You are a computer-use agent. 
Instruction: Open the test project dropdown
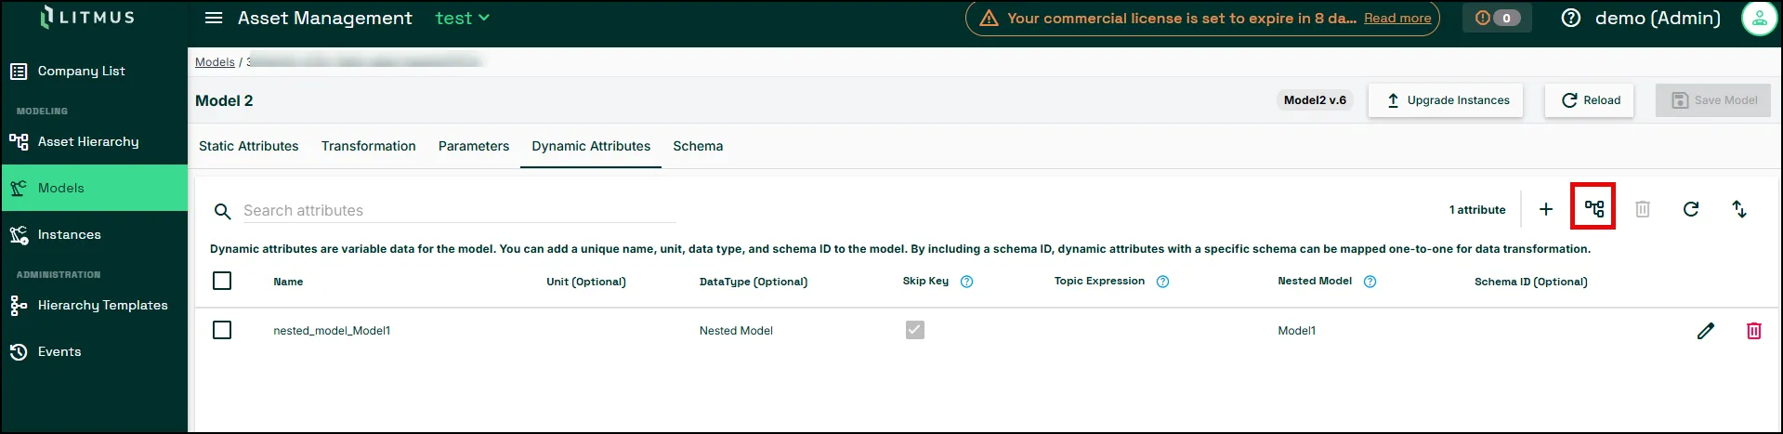(x=462, y=18)
